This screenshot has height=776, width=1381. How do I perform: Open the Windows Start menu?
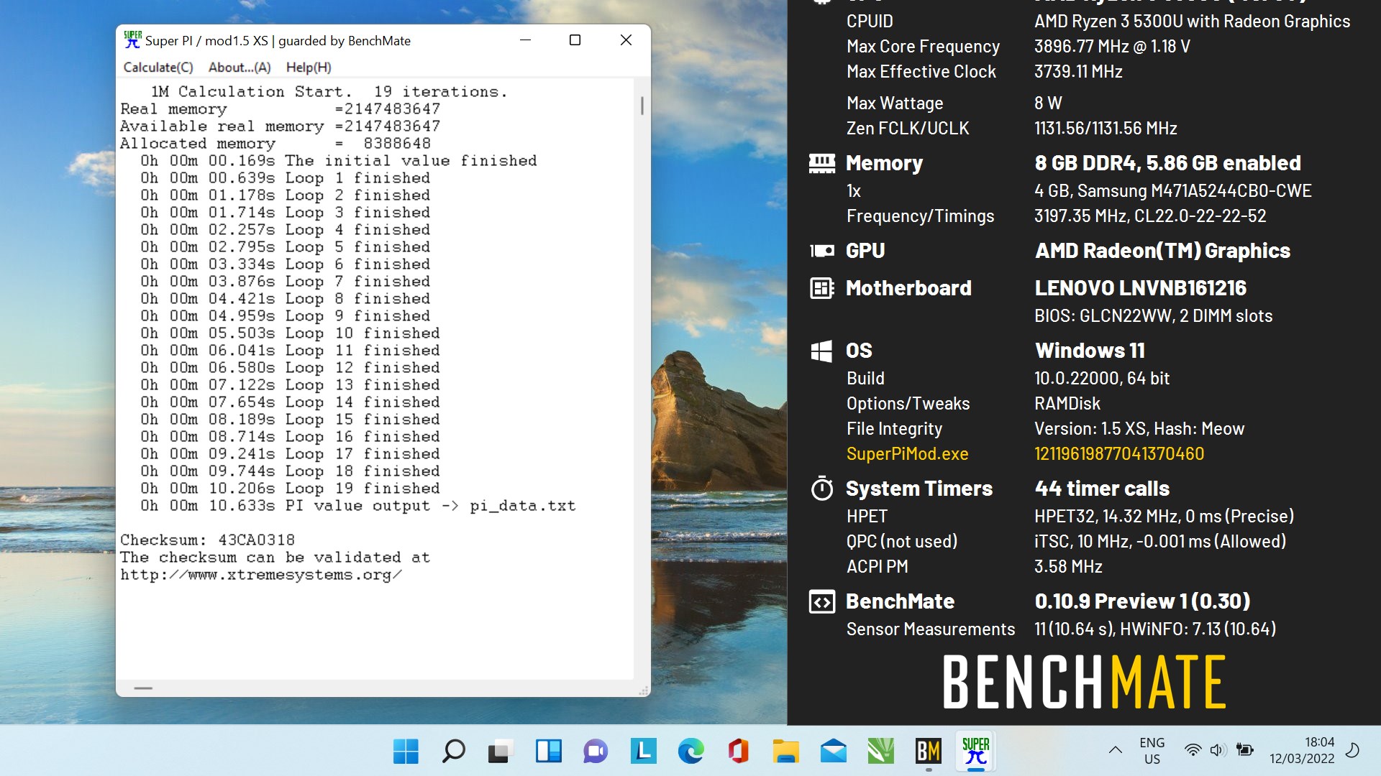pos(406,752)
